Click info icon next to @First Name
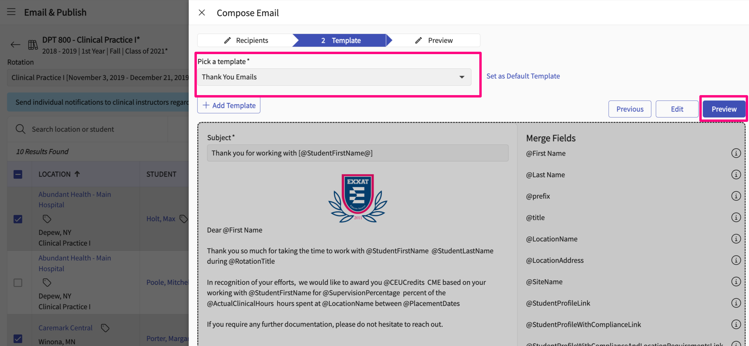This screenshot has width=749, height=346. (736, 153)
